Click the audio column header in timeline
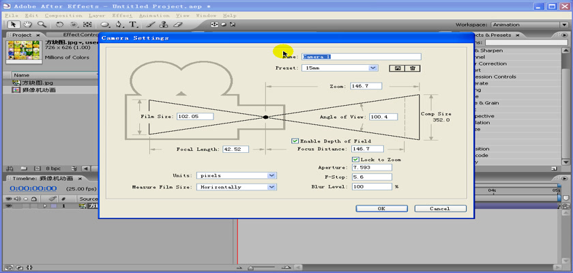The height and width of the screenshot is (273, 573). (x=17, y=199)
